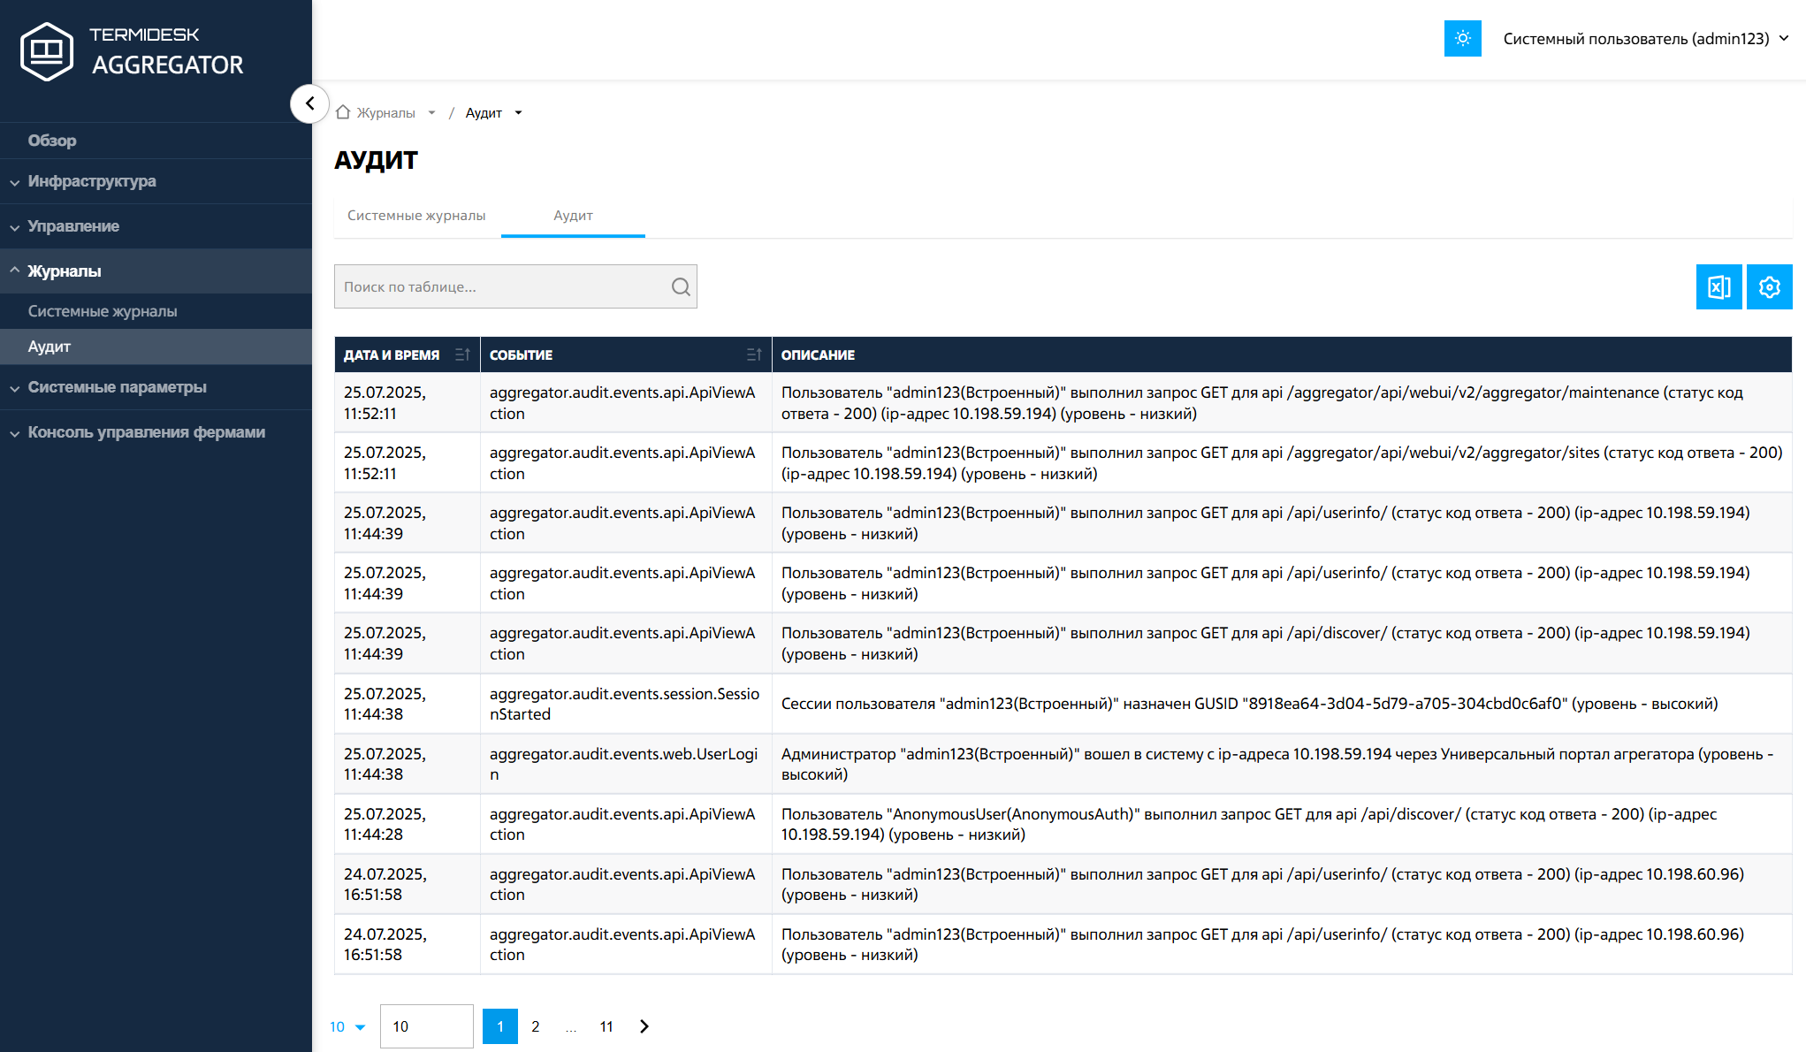The image size is (1806, 1052).
Task: Click the search magnifier icon
Action: tap(680, 286)
